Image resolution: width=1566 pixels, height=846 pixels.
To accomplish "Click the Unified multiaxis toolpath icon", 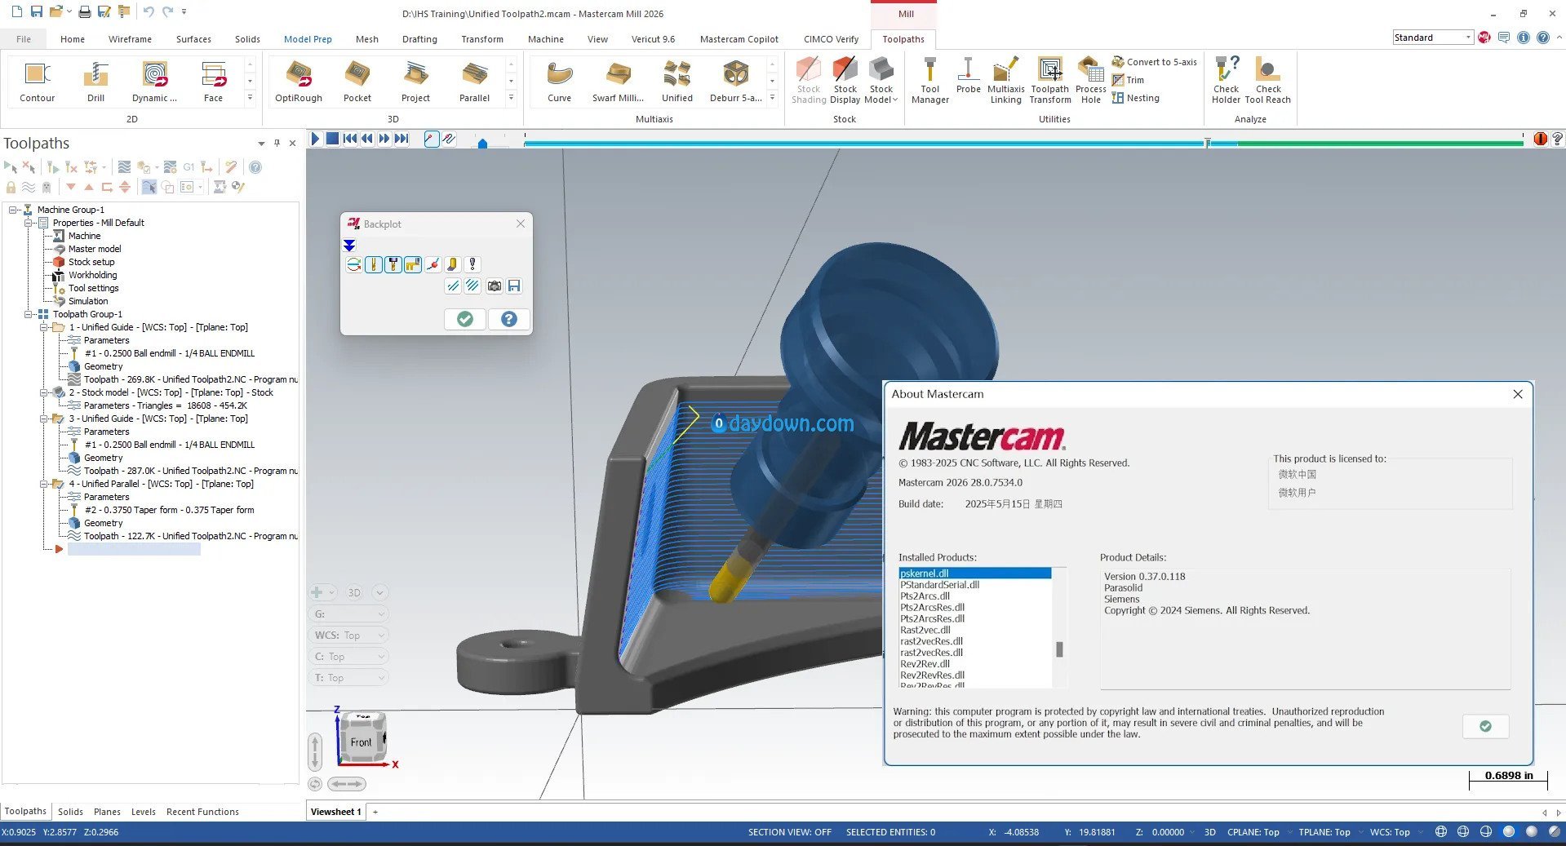I will click(x=677, y=82).
